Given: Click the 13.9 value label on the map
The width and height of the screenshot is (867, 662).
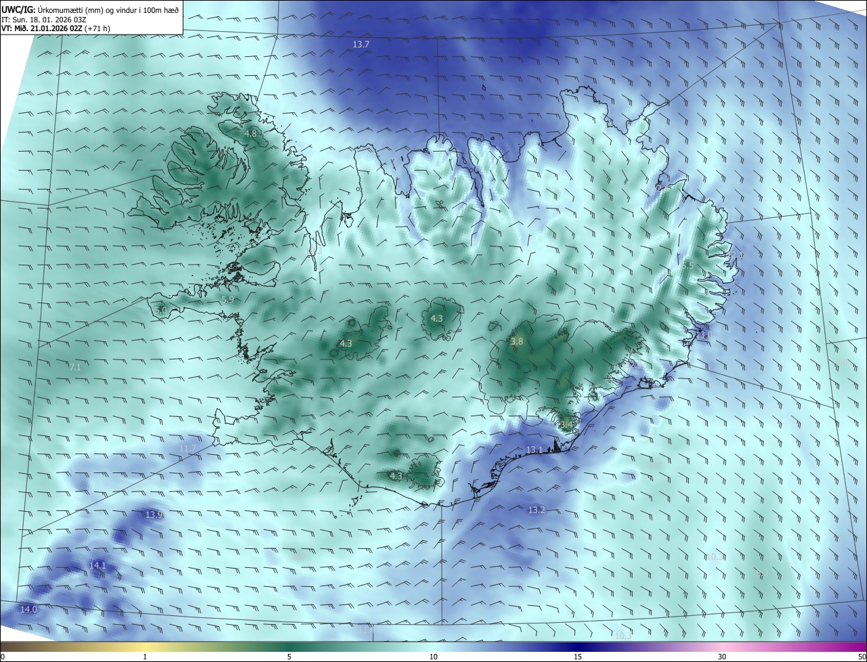Looking at the screenshot, I should (154, 515).
